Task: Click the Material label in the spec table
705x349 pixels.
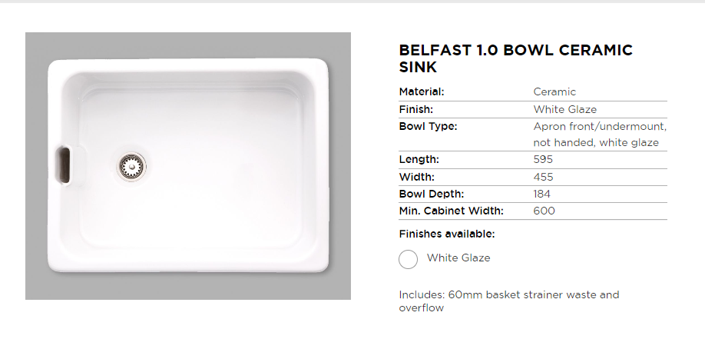Action: click(422, 92)
